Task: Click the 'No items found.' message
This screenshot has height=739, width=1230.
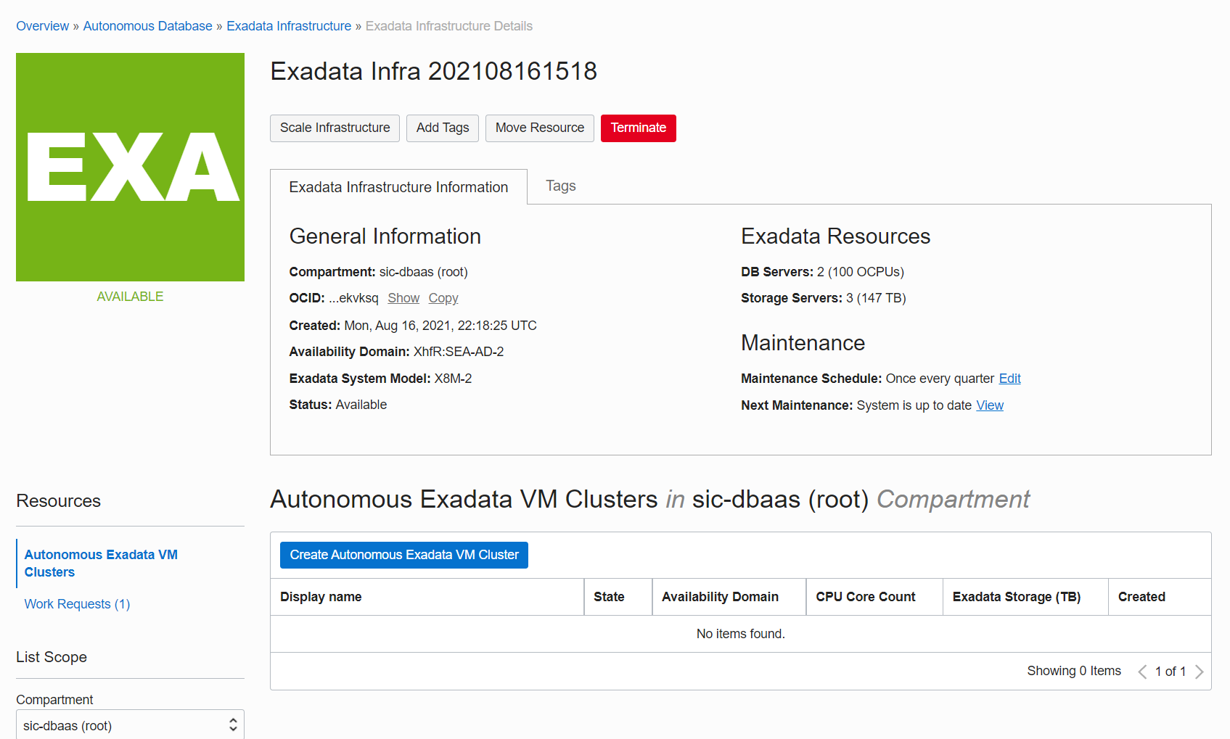Action: pyautogui.click(x=741, y=634)
